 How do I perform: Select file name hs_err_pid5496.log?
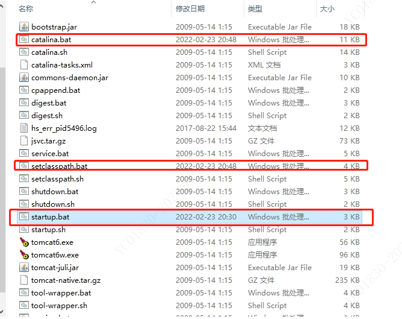(x=64, y=128)
